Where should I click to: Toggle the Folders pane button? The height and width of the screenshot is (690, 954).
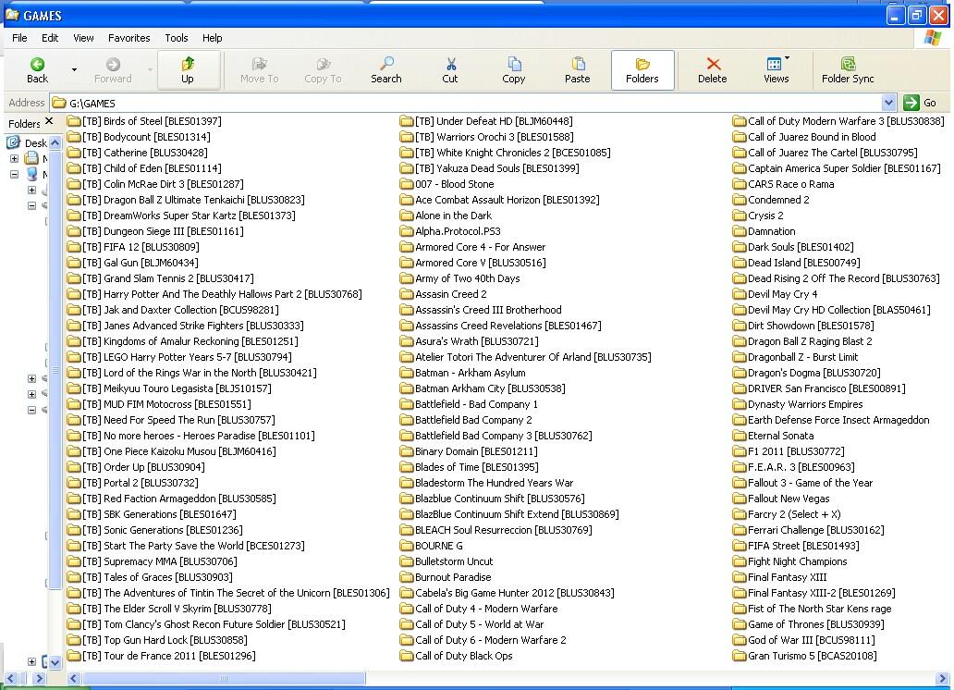tap(642, 70)
